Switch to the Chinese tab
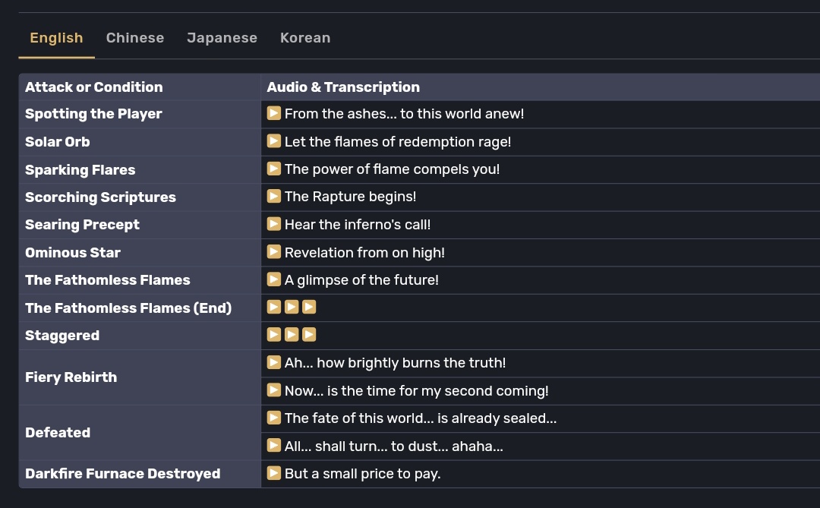820x508 pixels. (135, 37)
